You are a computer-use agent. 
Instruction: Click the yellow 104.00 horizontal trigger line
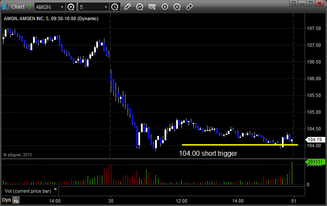click(x=240, y=145)
